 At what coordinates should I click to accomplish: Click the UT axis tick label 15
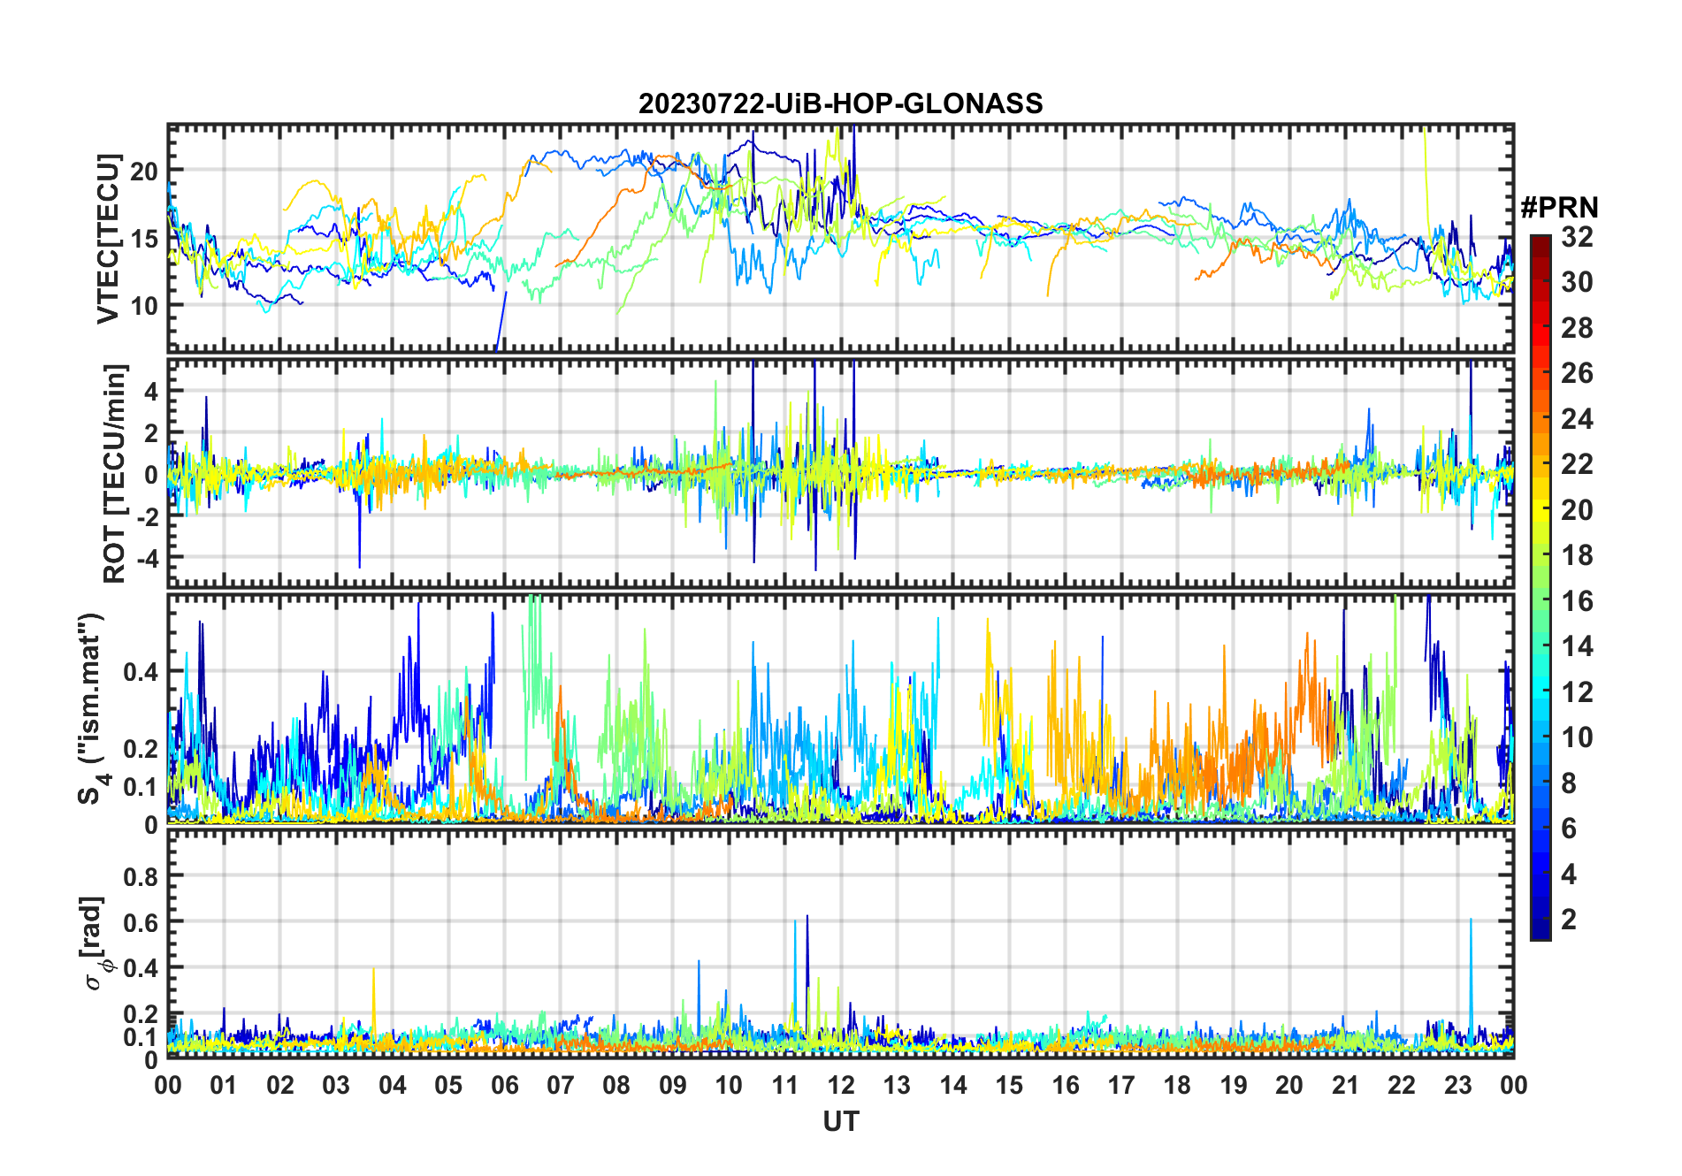1009,1086
